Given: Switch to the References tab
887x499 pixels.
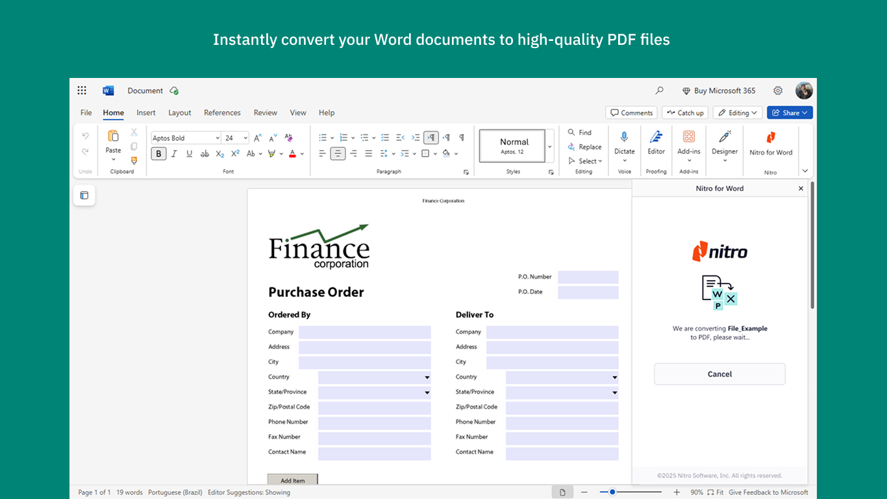Looking at the screenshot, I should pos(222,112).
